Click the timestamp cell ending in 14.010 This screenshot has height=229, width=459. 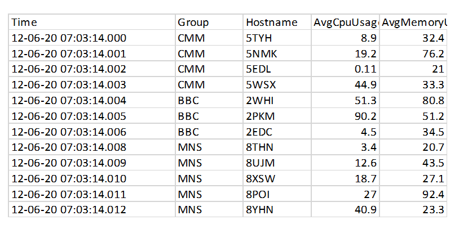[x=92, y=178]
